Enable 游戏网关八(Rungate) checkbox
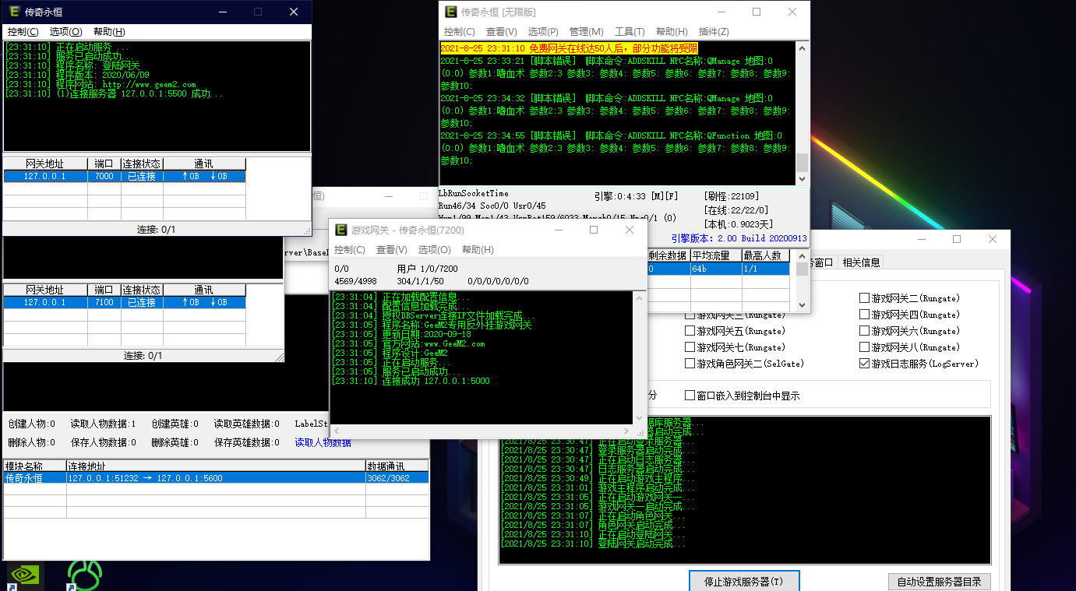Screen dimensions: 1076x591 tap(864, 347)
